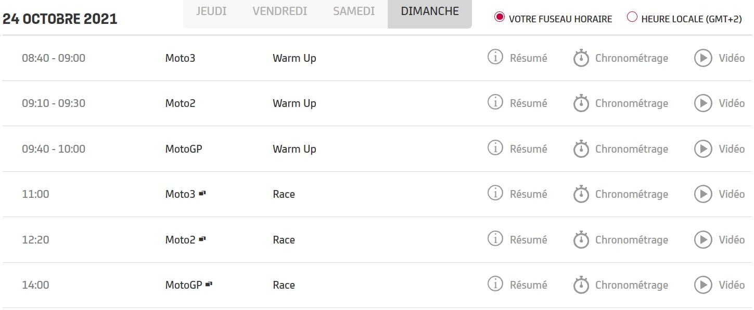
Task: Open the Vidéo link for Moto2 Warm Up
Action: pos(732,103)
